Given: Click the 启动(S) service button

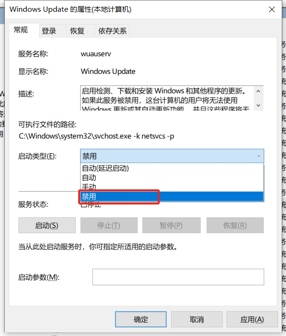Looking at the screenshot, I should pyautogui.click(x=47, y=225).
